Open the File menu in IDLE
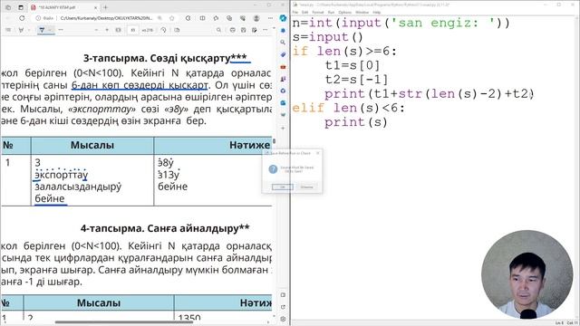The image size is (580, 326). click(295, 12)
